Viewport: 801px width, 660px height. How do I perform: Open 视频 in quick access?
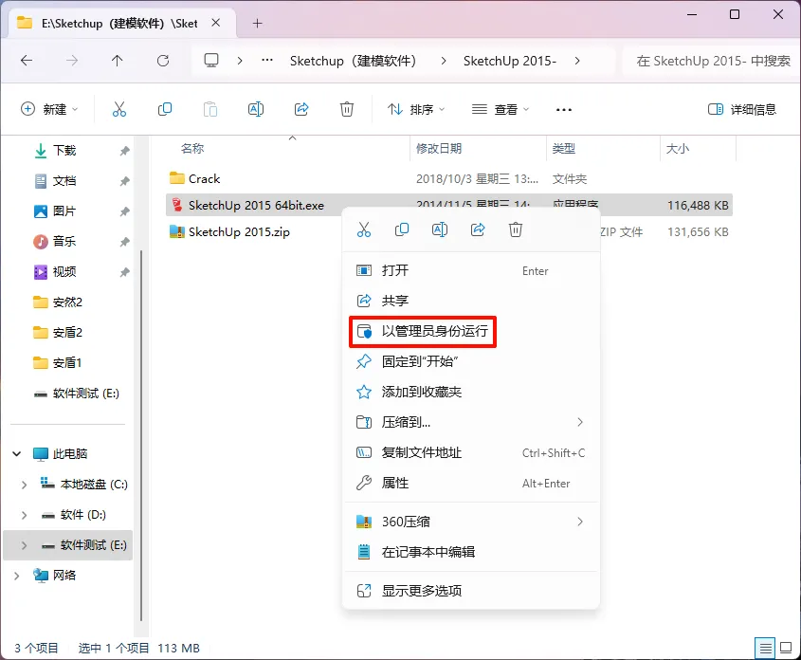tap(64, 272)
